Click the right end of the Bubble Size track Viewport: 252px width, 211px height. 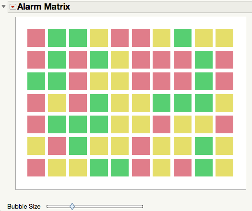142,206
